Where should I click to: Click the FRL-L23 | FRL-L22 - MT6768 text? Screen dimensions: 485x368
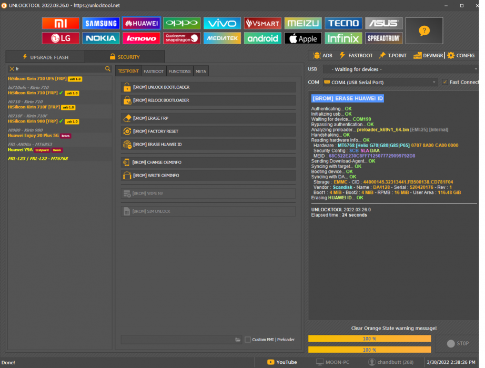click(x=38, y=159)
